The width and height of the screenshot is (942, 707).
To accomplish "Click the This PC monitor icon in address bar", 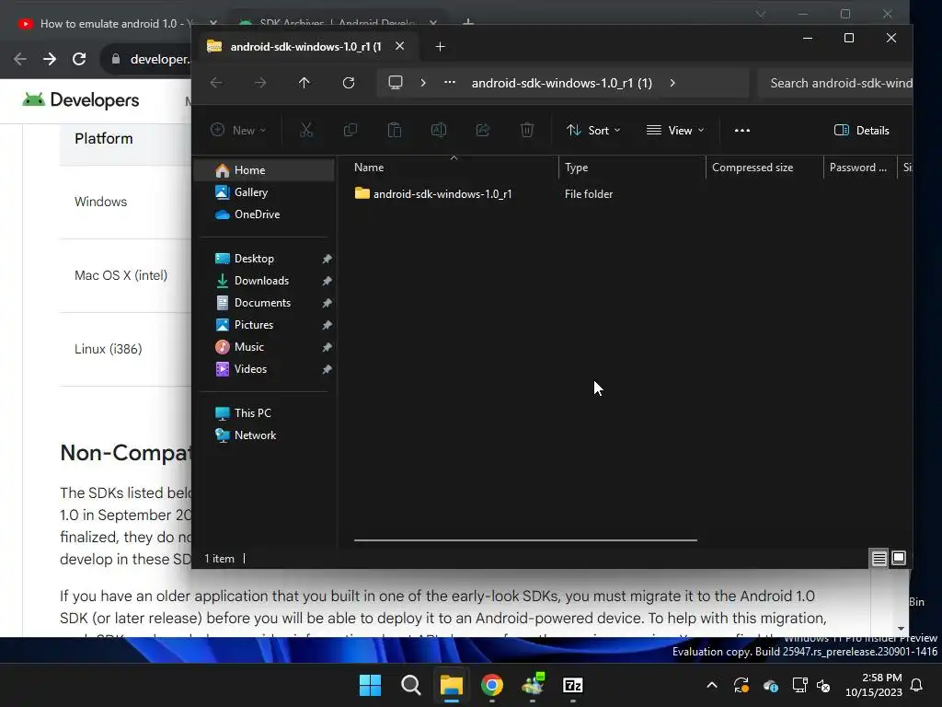I will pyautogui.click(x=396, y=82).
